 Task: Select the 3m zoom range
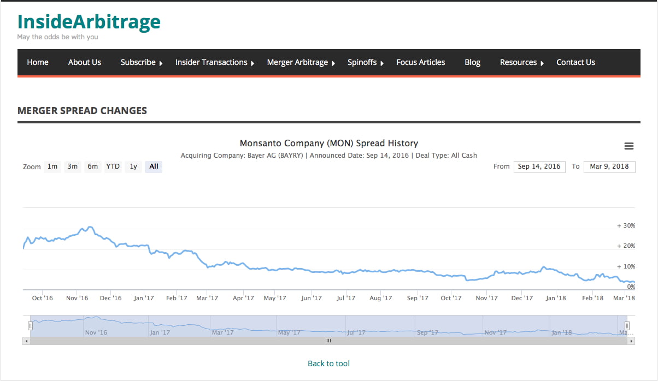[x=72, y=166]
